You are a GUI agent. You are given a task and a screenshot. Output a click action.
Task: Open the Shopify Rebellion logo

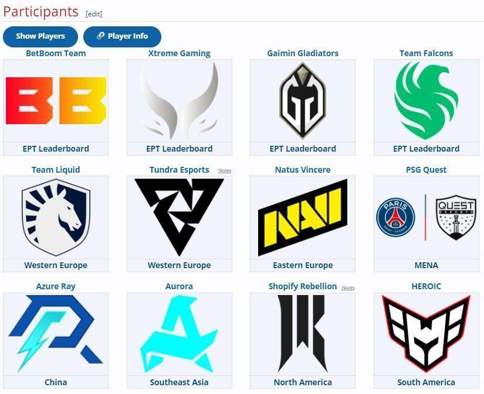303,334
